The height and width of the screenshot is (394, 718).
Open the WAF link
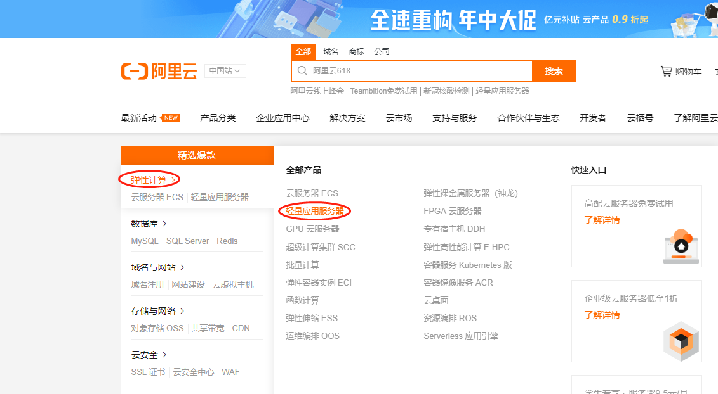click(x=231, y=372)
